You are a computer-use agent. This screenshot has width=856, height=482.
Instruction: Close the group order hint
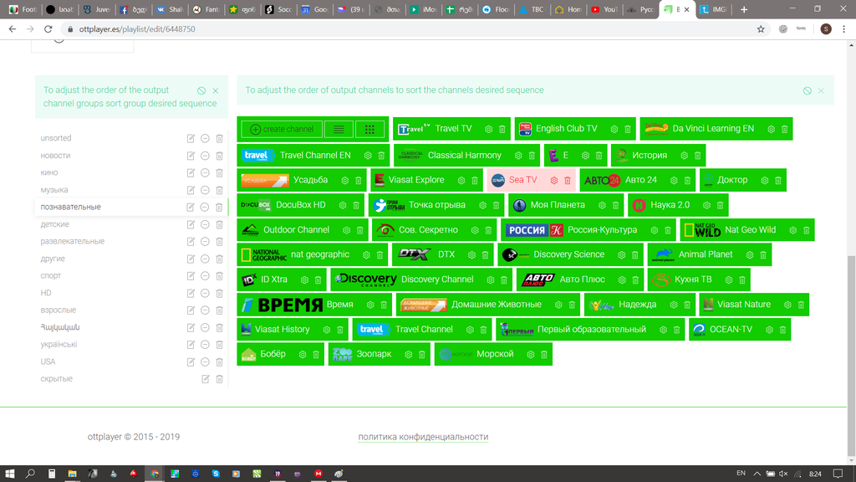pyautogui.click(x=216, y=90)
